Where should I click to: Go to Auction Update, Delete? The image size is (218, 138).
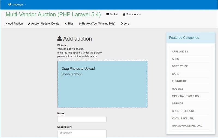(44, 24)
